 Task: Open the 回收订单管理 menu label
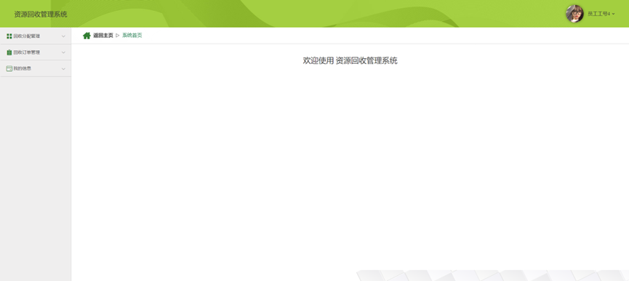[26, 52]
